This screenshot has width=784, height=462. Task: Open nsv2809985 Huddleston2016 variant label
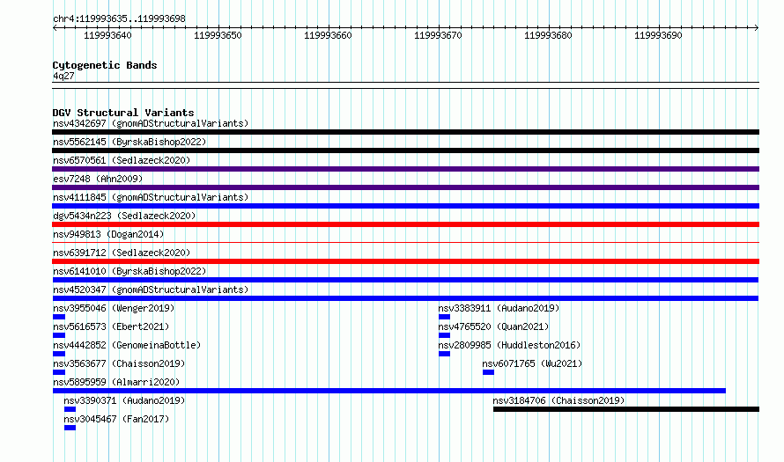pyautogui.click(x=509, y=345)
